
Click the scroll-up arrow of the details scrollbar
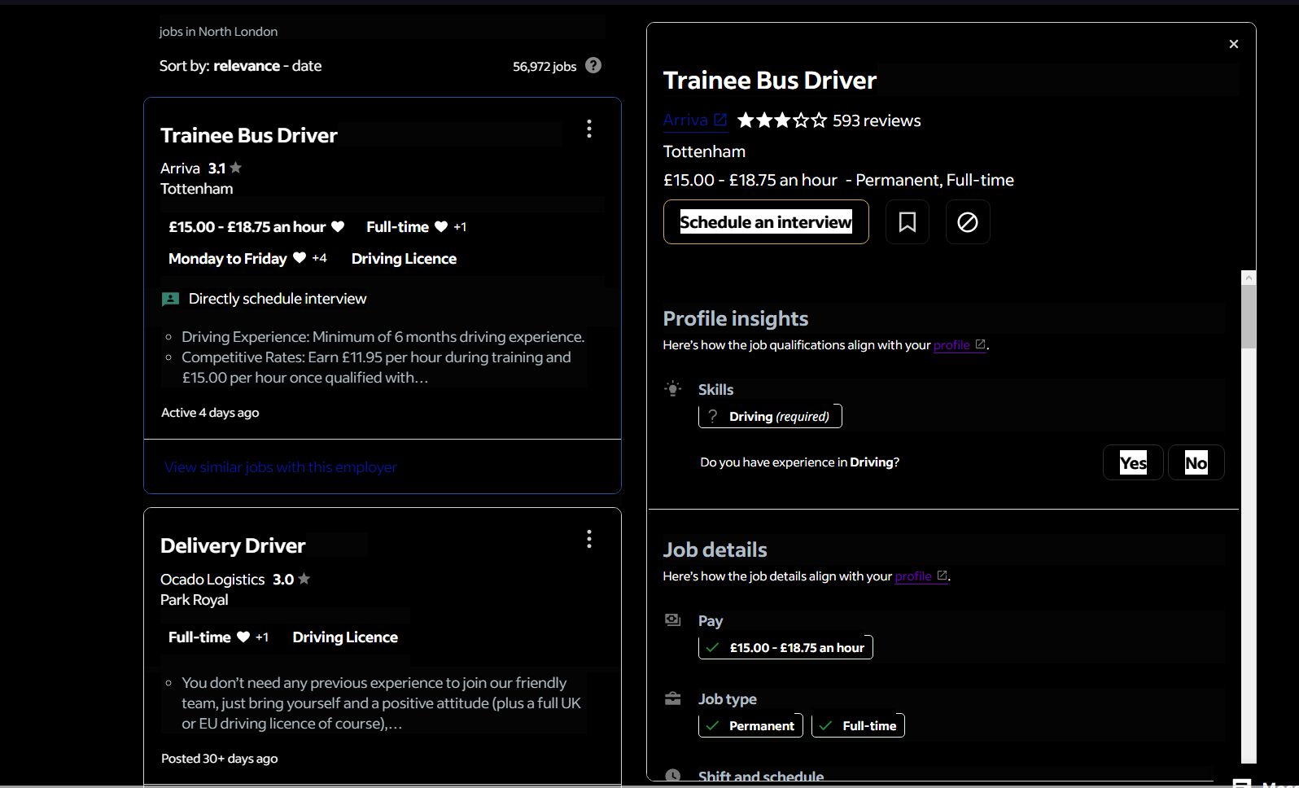[1249, 278]
